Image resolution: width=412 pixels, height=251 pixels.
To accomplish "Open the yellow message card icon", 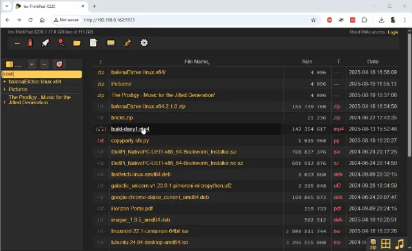I will tap(111, 42).
